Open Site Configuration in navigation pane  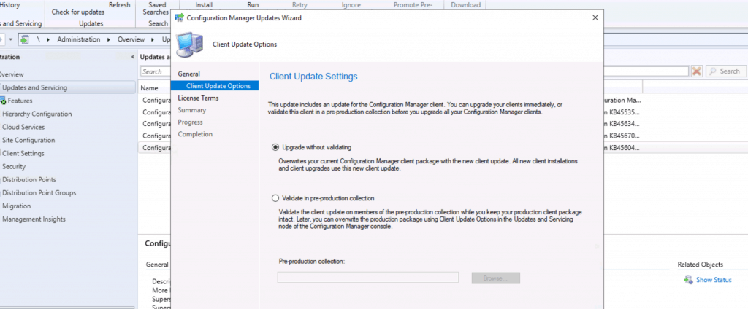click(x=28, y=141)
